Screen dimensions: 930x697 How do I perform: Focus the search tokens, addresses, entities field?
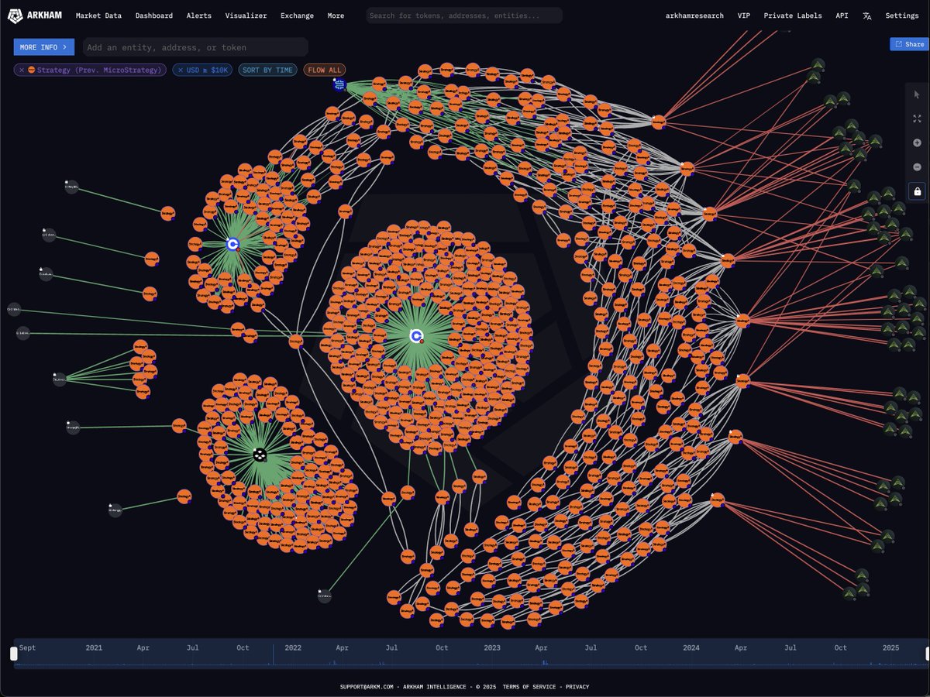[x=464, y=15]
